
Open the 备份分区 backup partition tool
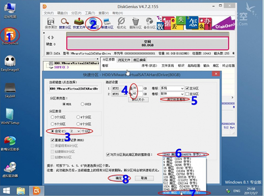click(x=150, y=23)
